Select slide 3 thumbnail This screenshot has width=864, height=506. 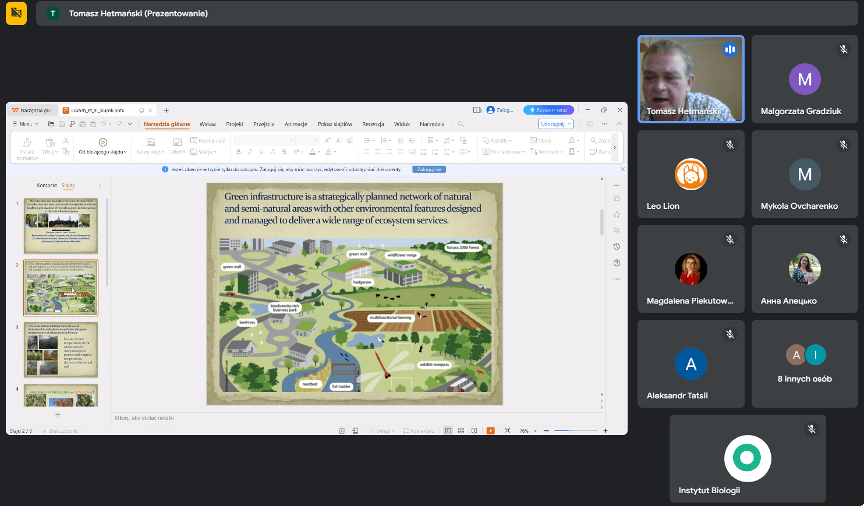(x=61, y=350)
